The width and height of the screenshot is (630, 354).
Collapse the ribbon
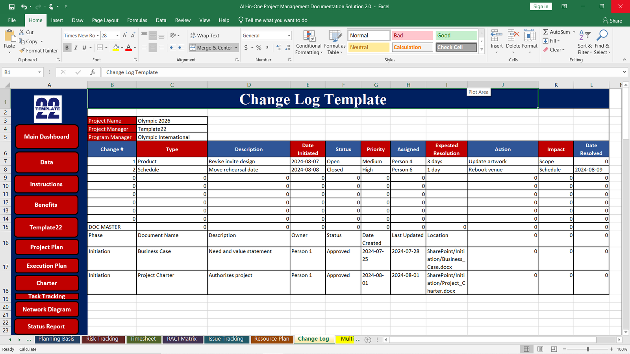coord(624,60)
